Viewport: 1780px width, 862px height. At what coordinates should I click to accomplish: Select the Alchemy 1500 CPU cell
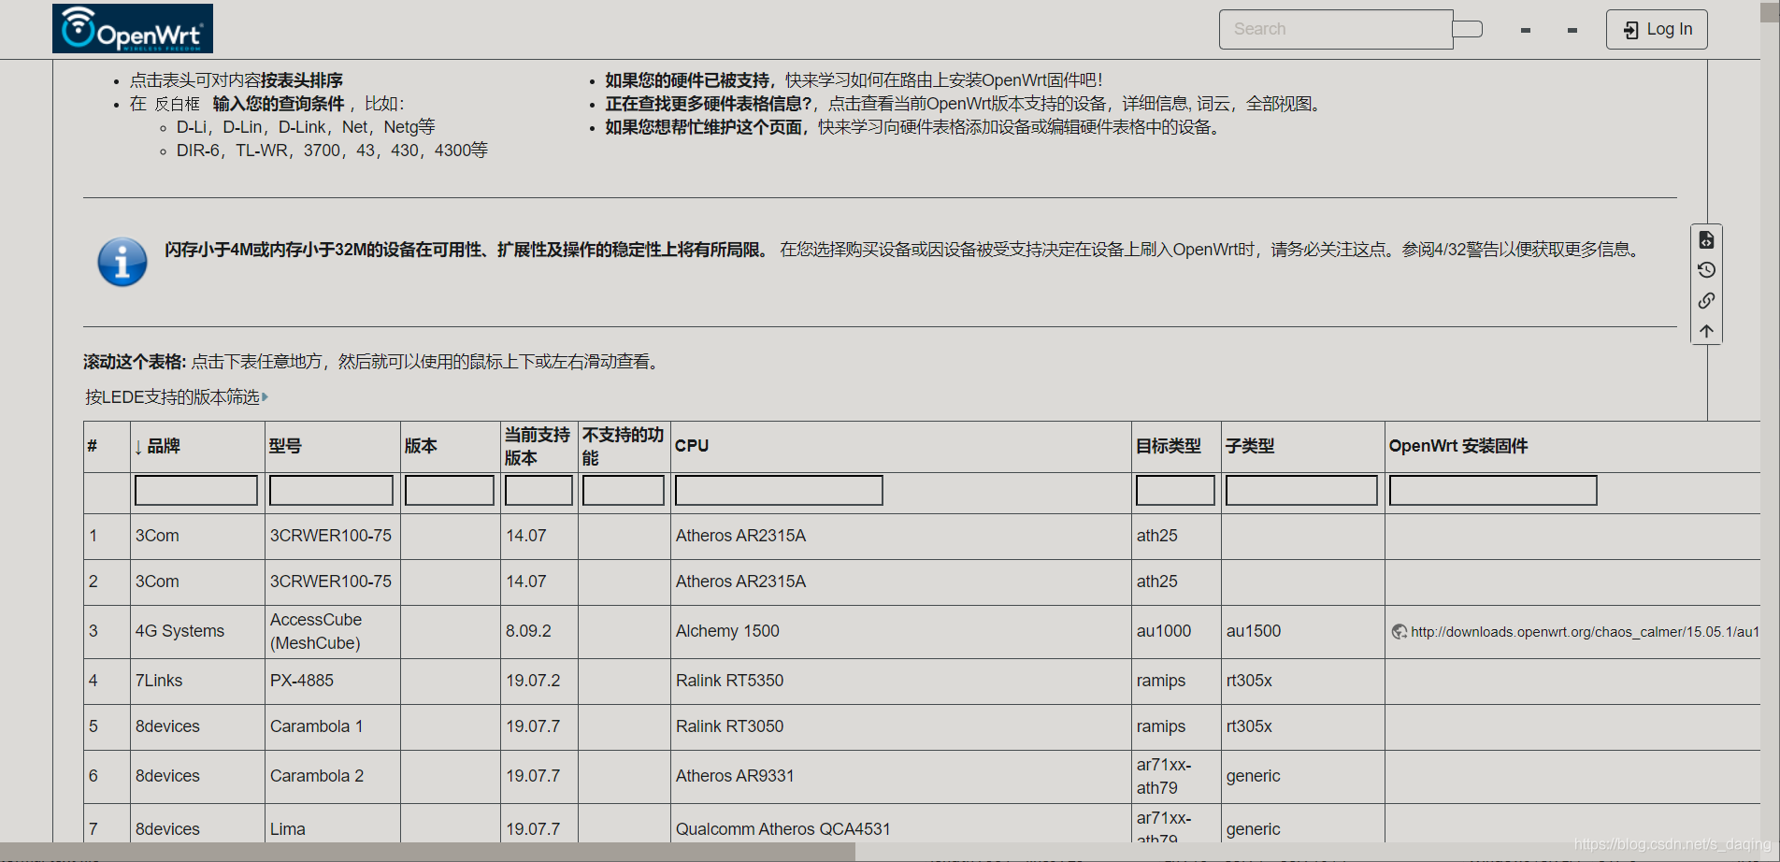pos(901,632)
